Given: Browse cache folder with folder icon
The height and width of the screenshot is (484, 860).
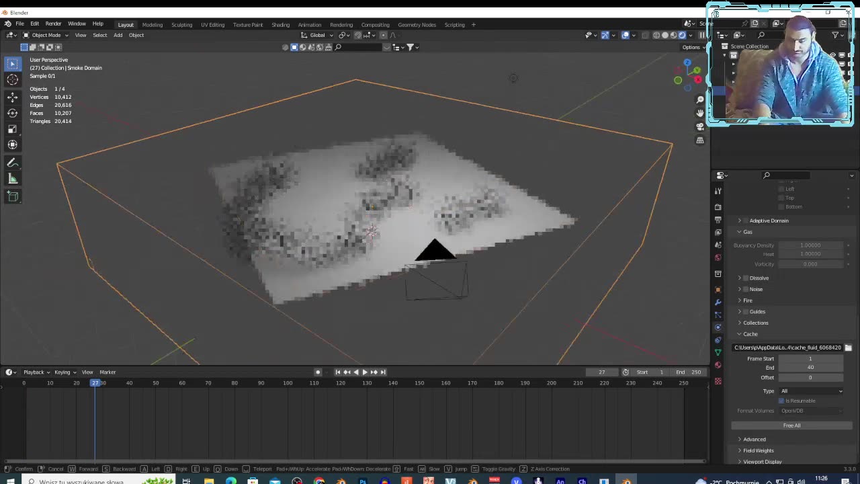Looking at the screenshot, I should tap(848, 348).
